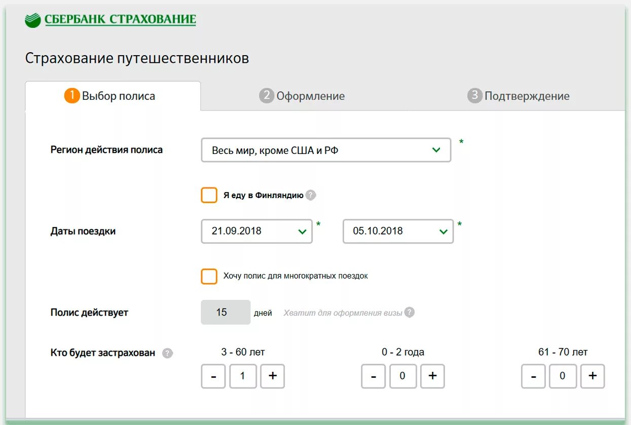This screenshot has height=425, width=631.
Task: Click the Полис действует label
Action: click(x=89, y=313)
